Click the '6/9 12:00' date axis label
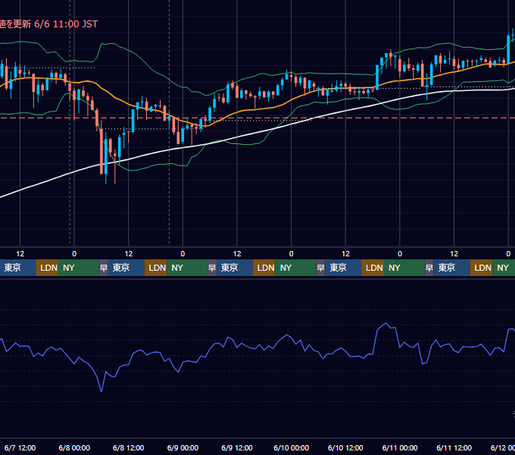 coord(237,447)
